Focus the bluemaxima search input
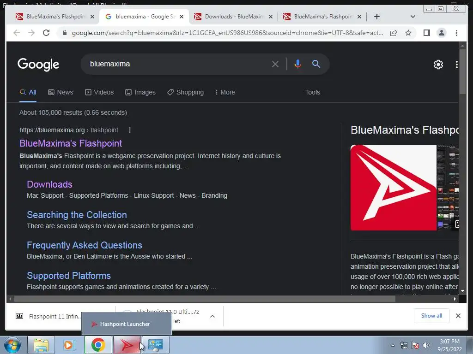Viewport: 473px width, 354px height. (178, 64)
